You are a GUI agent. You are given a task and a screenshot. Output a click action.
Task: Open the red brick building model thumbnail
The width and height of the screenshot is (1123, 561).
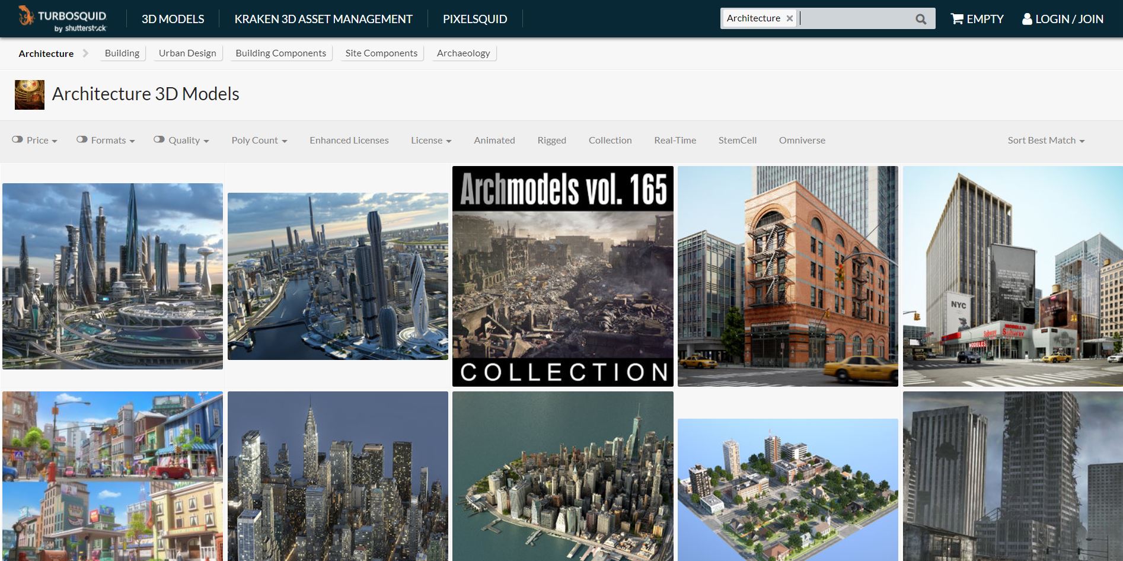787,276
